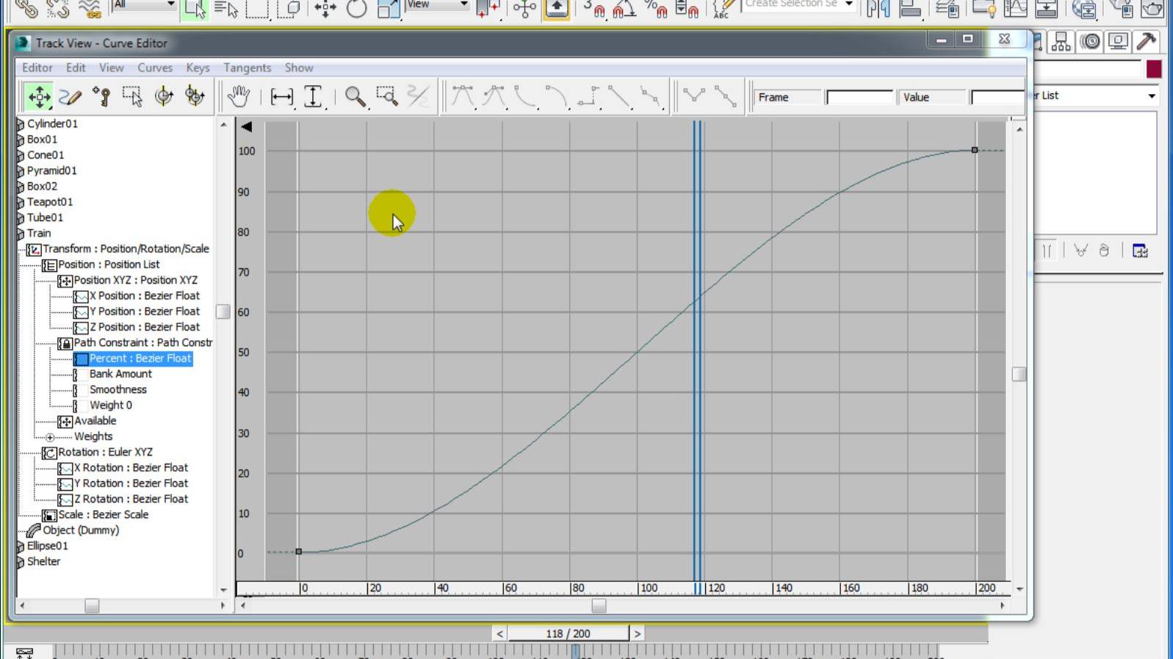This screenshot has width=1173, height=659.
Task: Click the Unify Tangents icon
Action: pos(726,96)
